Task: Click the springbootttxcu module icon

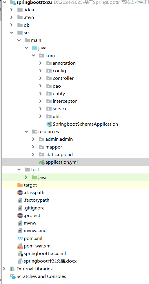Action: coord(13,3)
